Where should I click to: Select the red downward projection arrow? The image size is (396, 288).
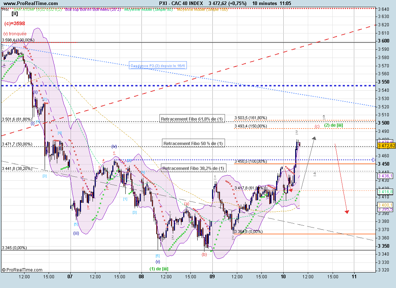point(341,179)
